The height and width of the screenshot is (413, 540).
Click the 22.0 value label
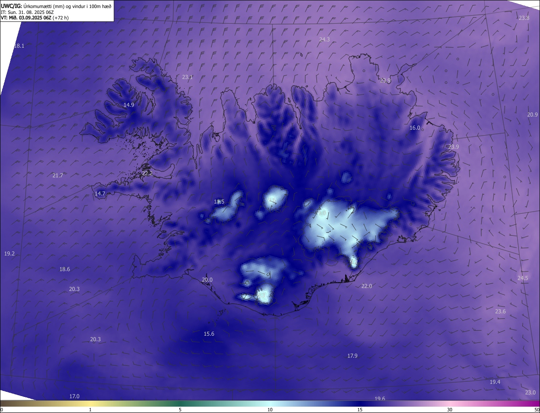(x=367, y=286)
